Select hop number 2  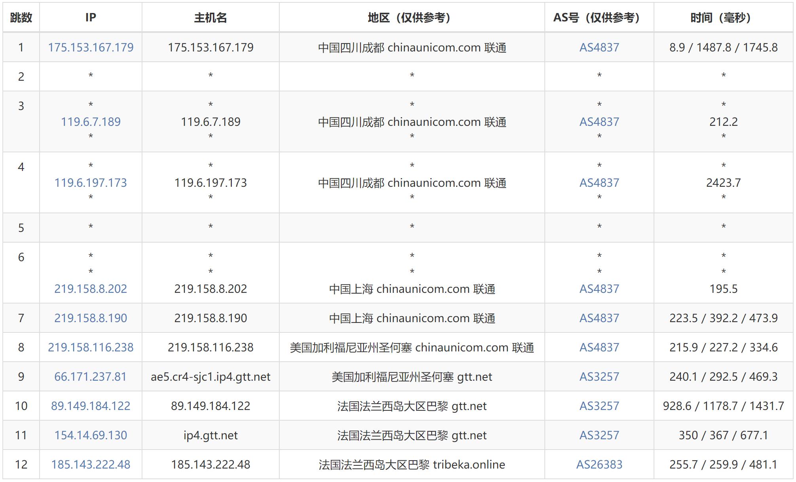pos(21,77)
